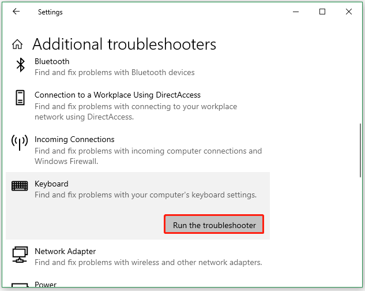Click the Home icon beside page title
This screenshot has height=291, width=365.
coord(18,44)
